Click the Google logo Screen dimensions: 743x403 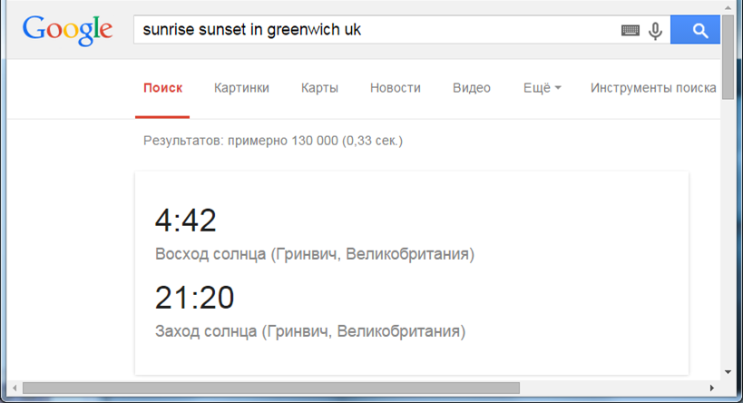[67, 31]
